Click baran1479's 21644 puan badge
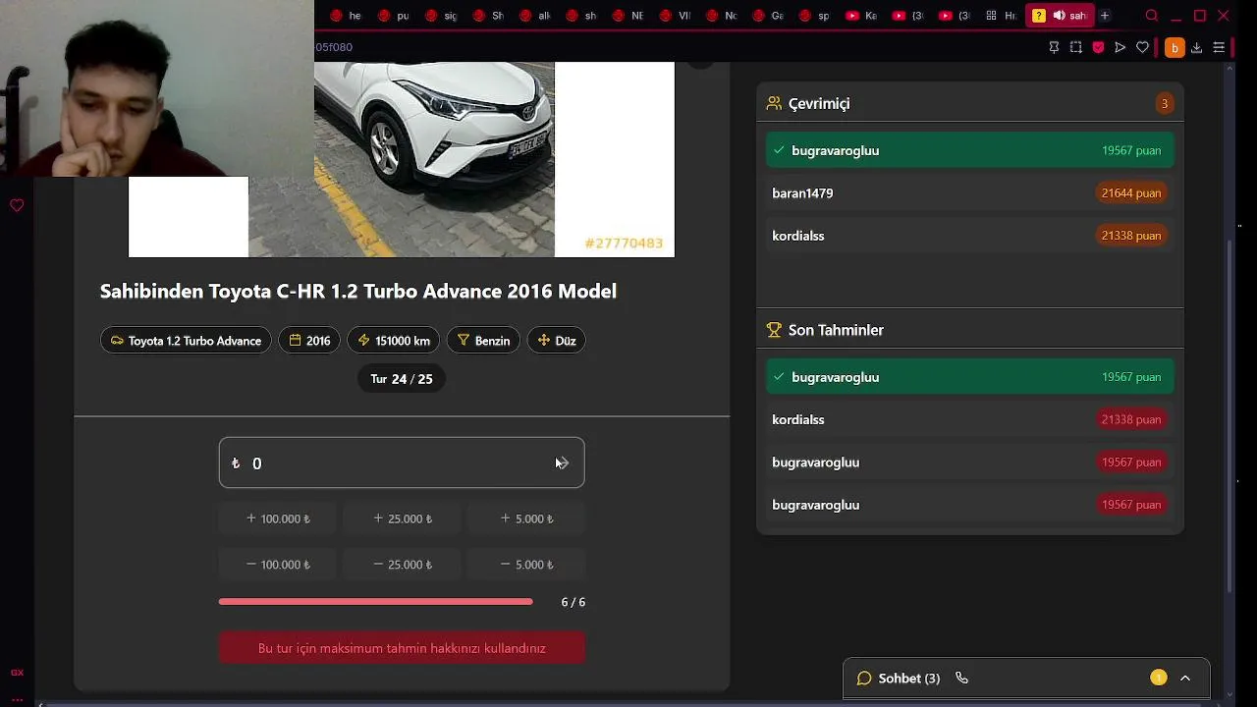The height and width of the screenshot is (707, 1257). (1131, 193)
